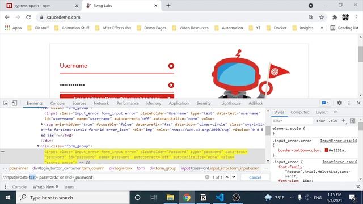Bookmark this page with star icon
The image size is (363, 204).
(x=322, y=18)
